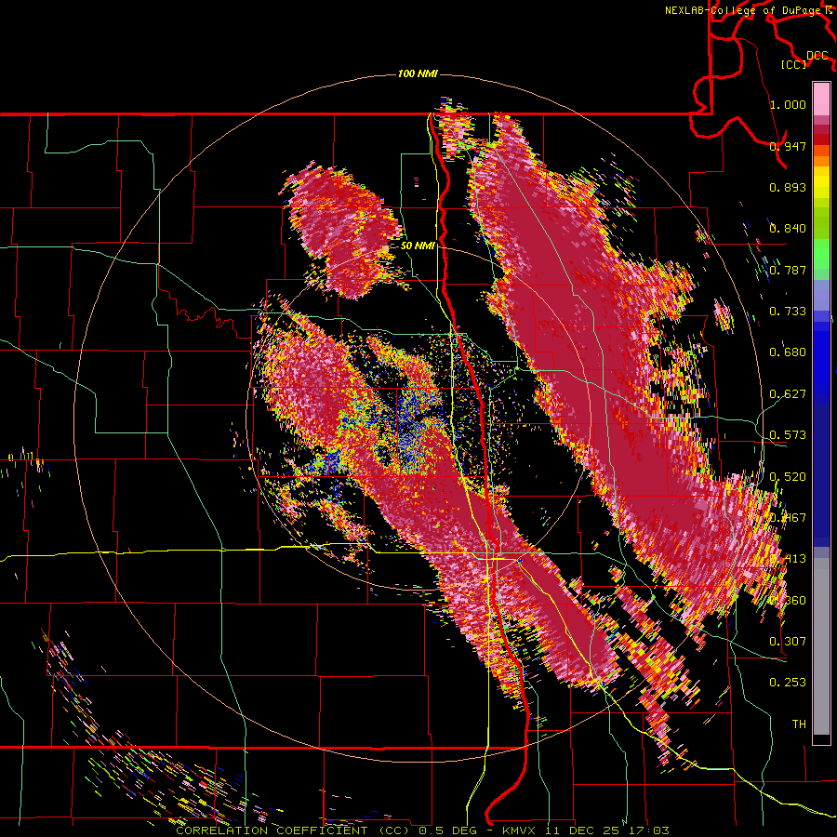Viewport: 837px width, 837px height.
Task: Select the 0.787 scale value label
Action: [788, 270]
